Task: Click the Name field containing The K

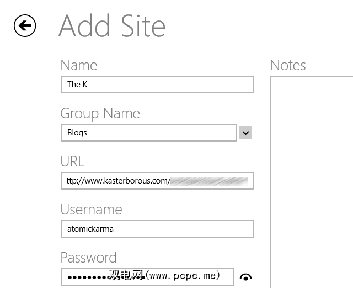Action: coord(157,85)
